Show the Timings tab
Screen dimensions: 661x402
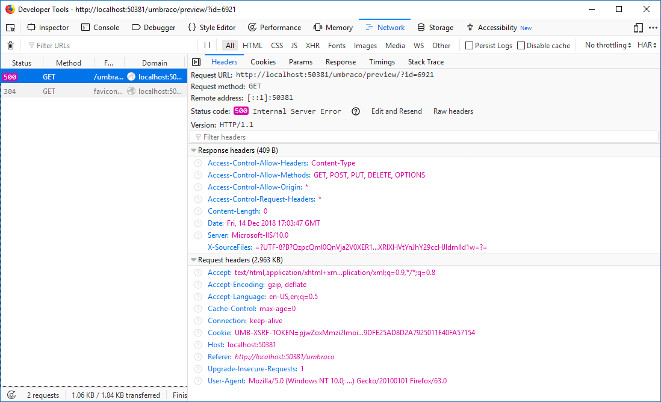[382, 62]
